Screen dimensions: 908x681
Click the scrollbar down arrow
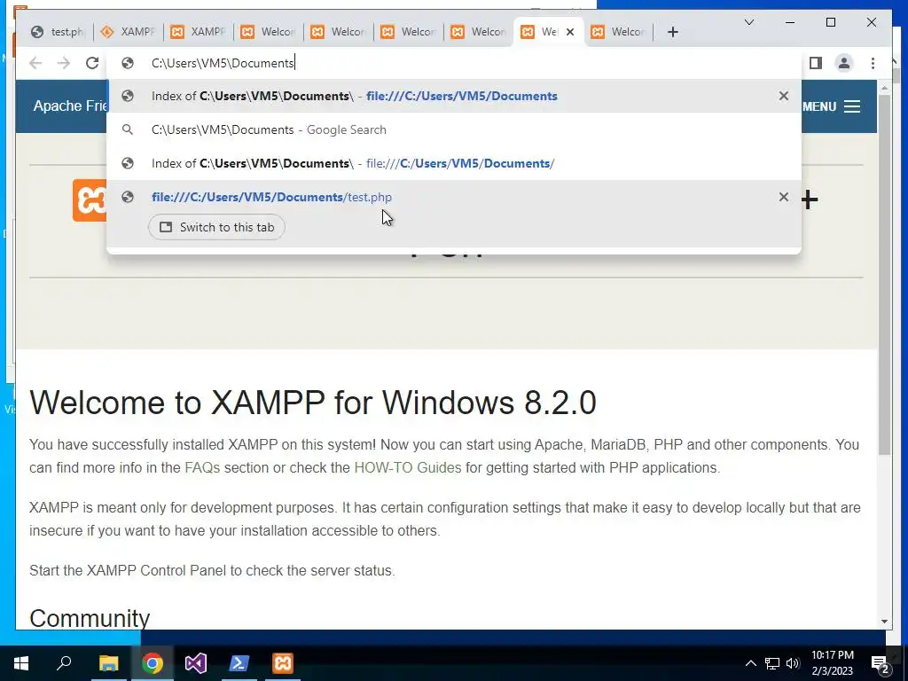pos(884,622)
